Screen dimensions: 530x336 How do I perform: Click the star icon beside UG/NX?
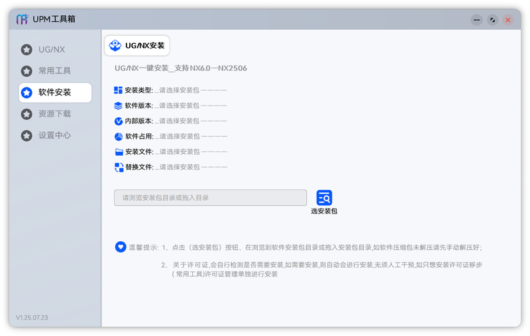click(x=26, y=50)
